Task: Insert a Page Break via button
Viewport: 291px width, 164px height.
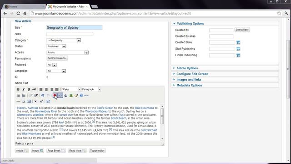Action: [56, 151]
